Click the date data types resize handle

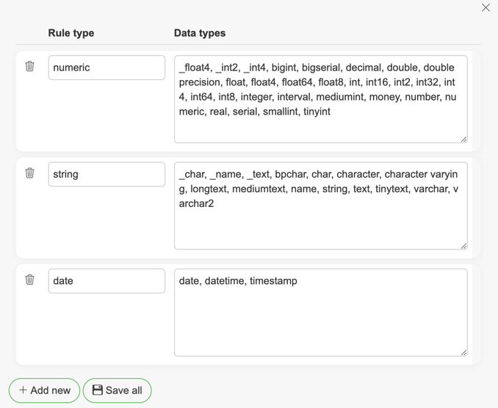(x=463, y=352)
